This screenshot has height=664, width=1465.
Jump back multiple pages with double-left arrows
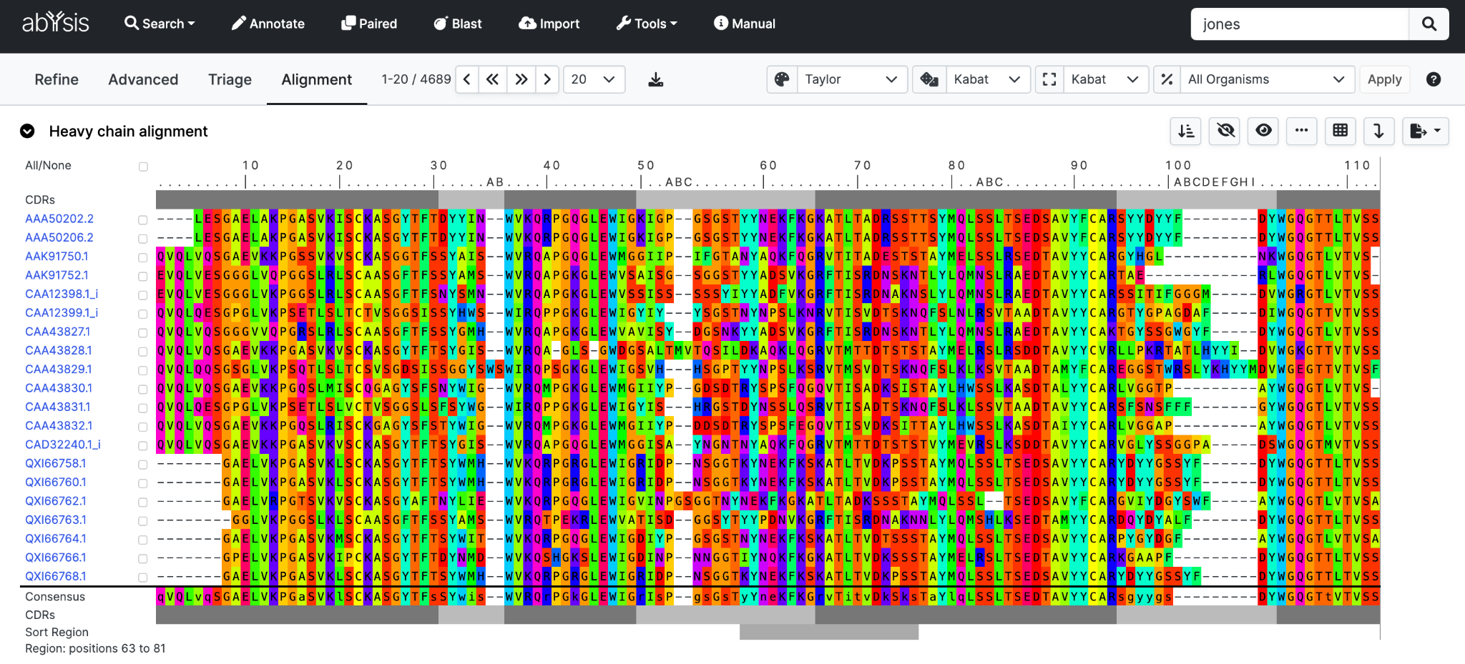click(x=493, y=79)
